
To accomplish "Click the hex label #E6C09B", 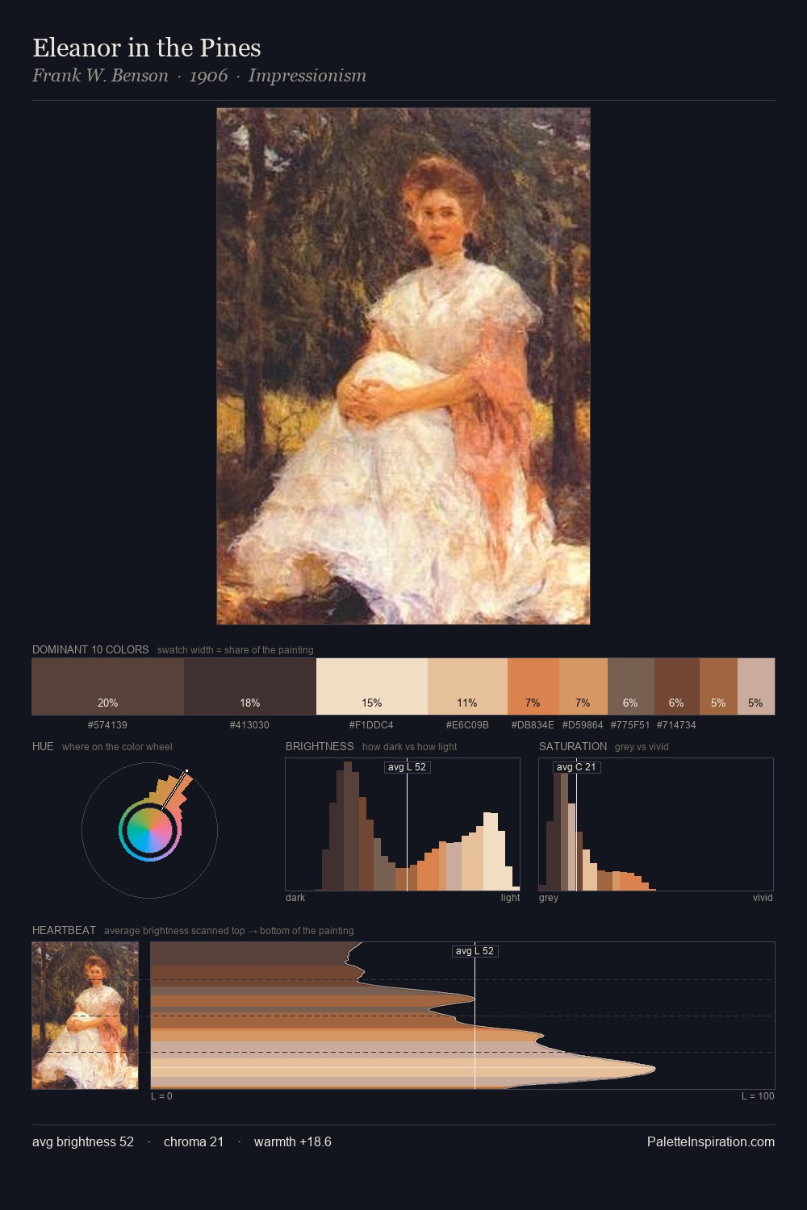I will 467,725.
